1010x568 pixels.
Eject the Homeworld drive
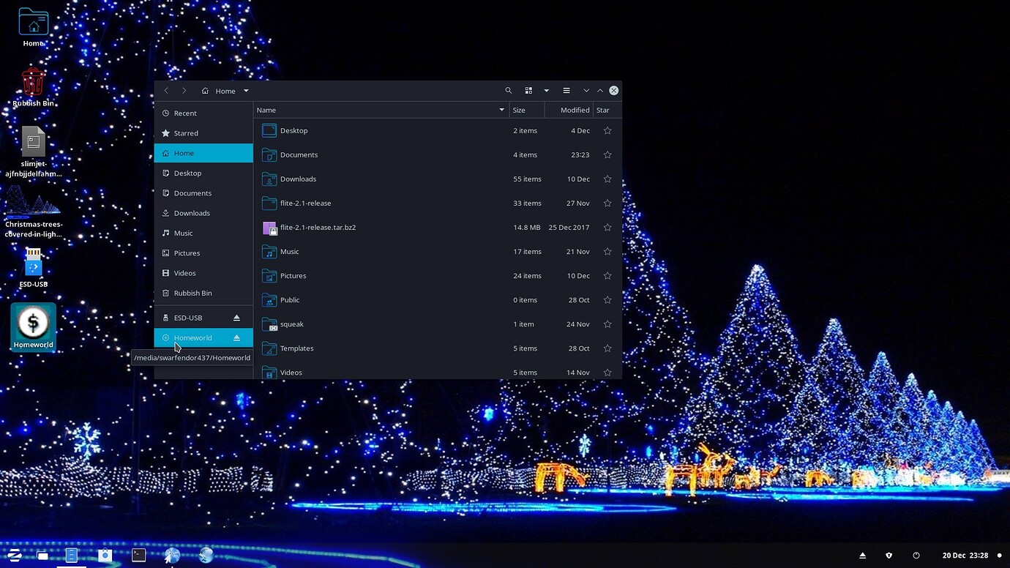point(236,337)
